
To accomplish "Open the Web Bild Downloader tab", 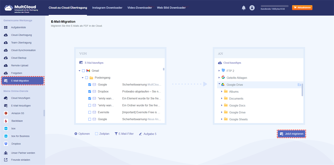I will coord(171,8).
